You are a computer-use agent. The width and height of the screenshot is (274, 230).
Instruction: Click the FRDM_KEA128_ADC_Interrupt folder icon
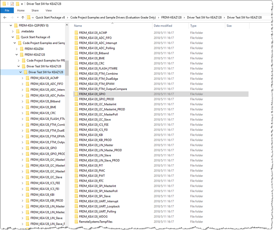click(x=76, y=43)
